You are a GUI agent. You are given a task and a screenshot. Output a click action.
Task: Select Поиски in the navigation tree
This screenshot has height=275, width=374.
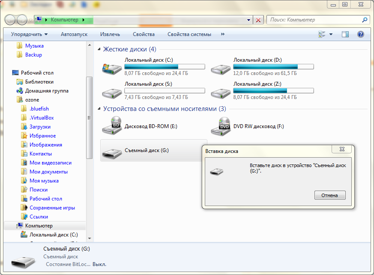click(39, 190)
